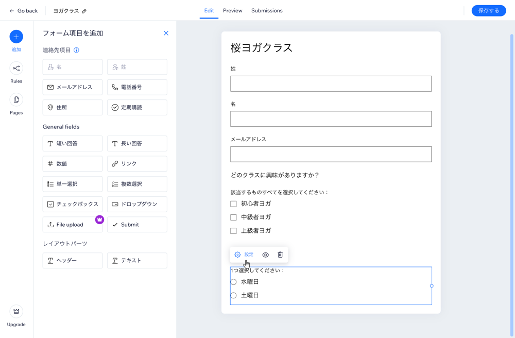
Task: Click the 保存する button
Action: (488, 11)
